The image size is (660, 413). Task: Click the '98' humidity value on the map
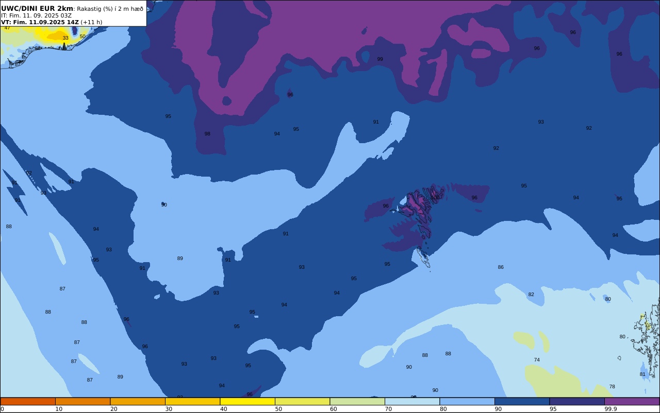(207, 134)
